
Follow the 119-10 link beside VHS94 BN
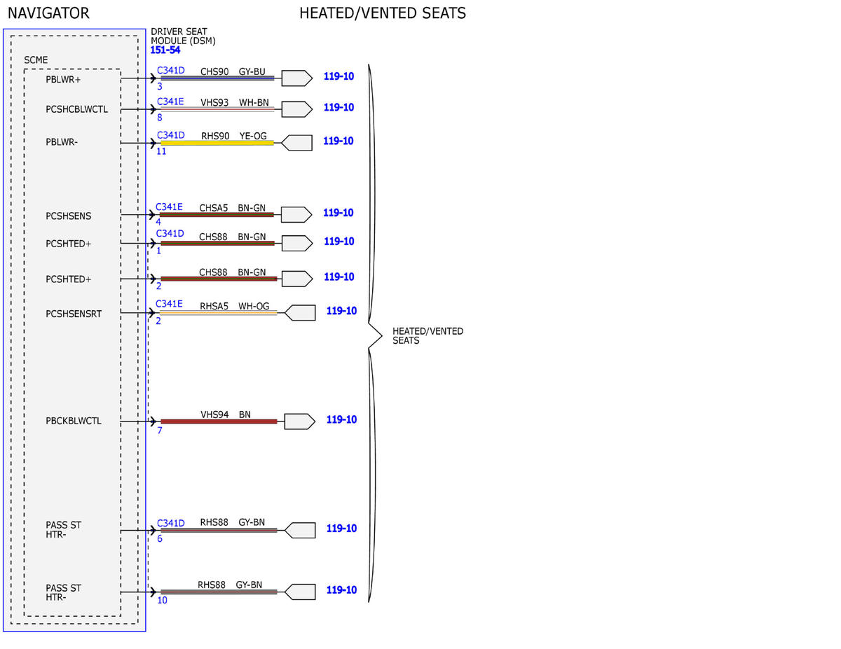tap(341, 420)
